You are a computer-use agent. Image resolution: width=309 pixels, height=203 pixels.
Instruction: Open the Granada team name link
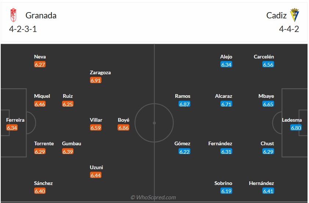click(x=41, y=15)
